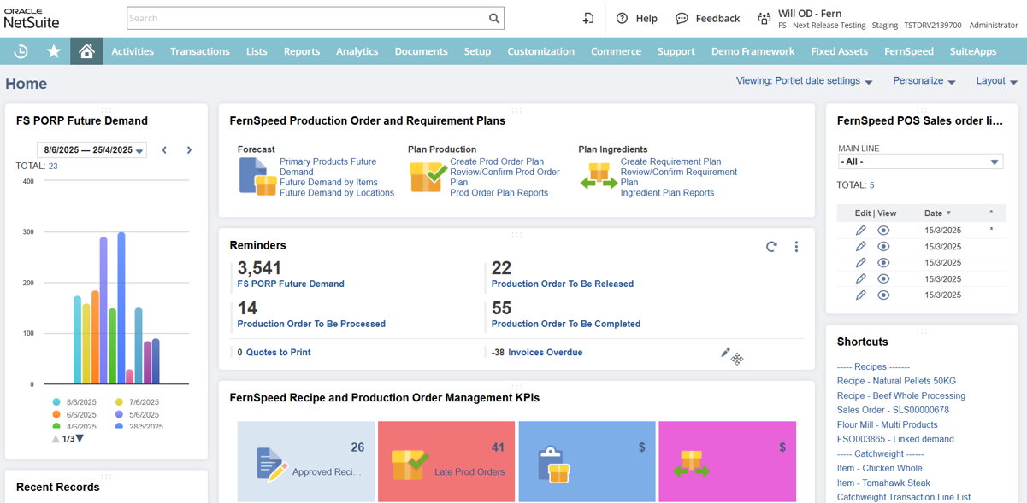Open the Recent Records clock icon menu

click(21, 51)
